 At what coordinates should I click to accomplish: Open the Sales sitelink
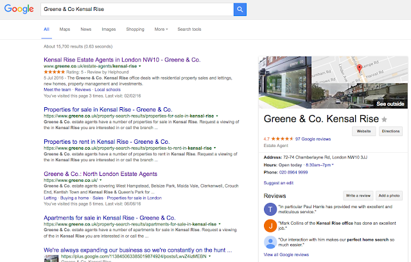click(98, 198)
